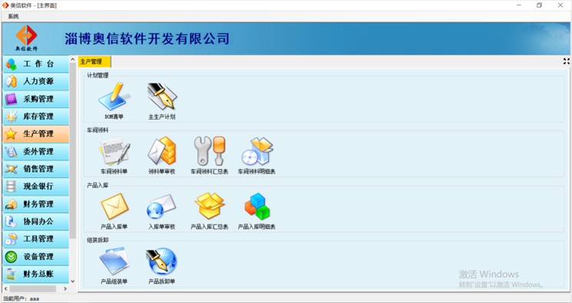Open the 车间领料汇总表 wrench icon
Image resolution: width=572 pixels, height=303 pixels.
coord(210,151)
